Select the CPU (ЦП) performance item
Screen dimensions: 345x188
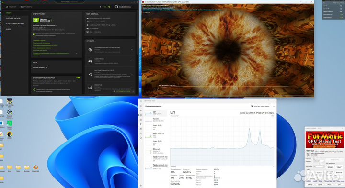[x=156, y=113]
